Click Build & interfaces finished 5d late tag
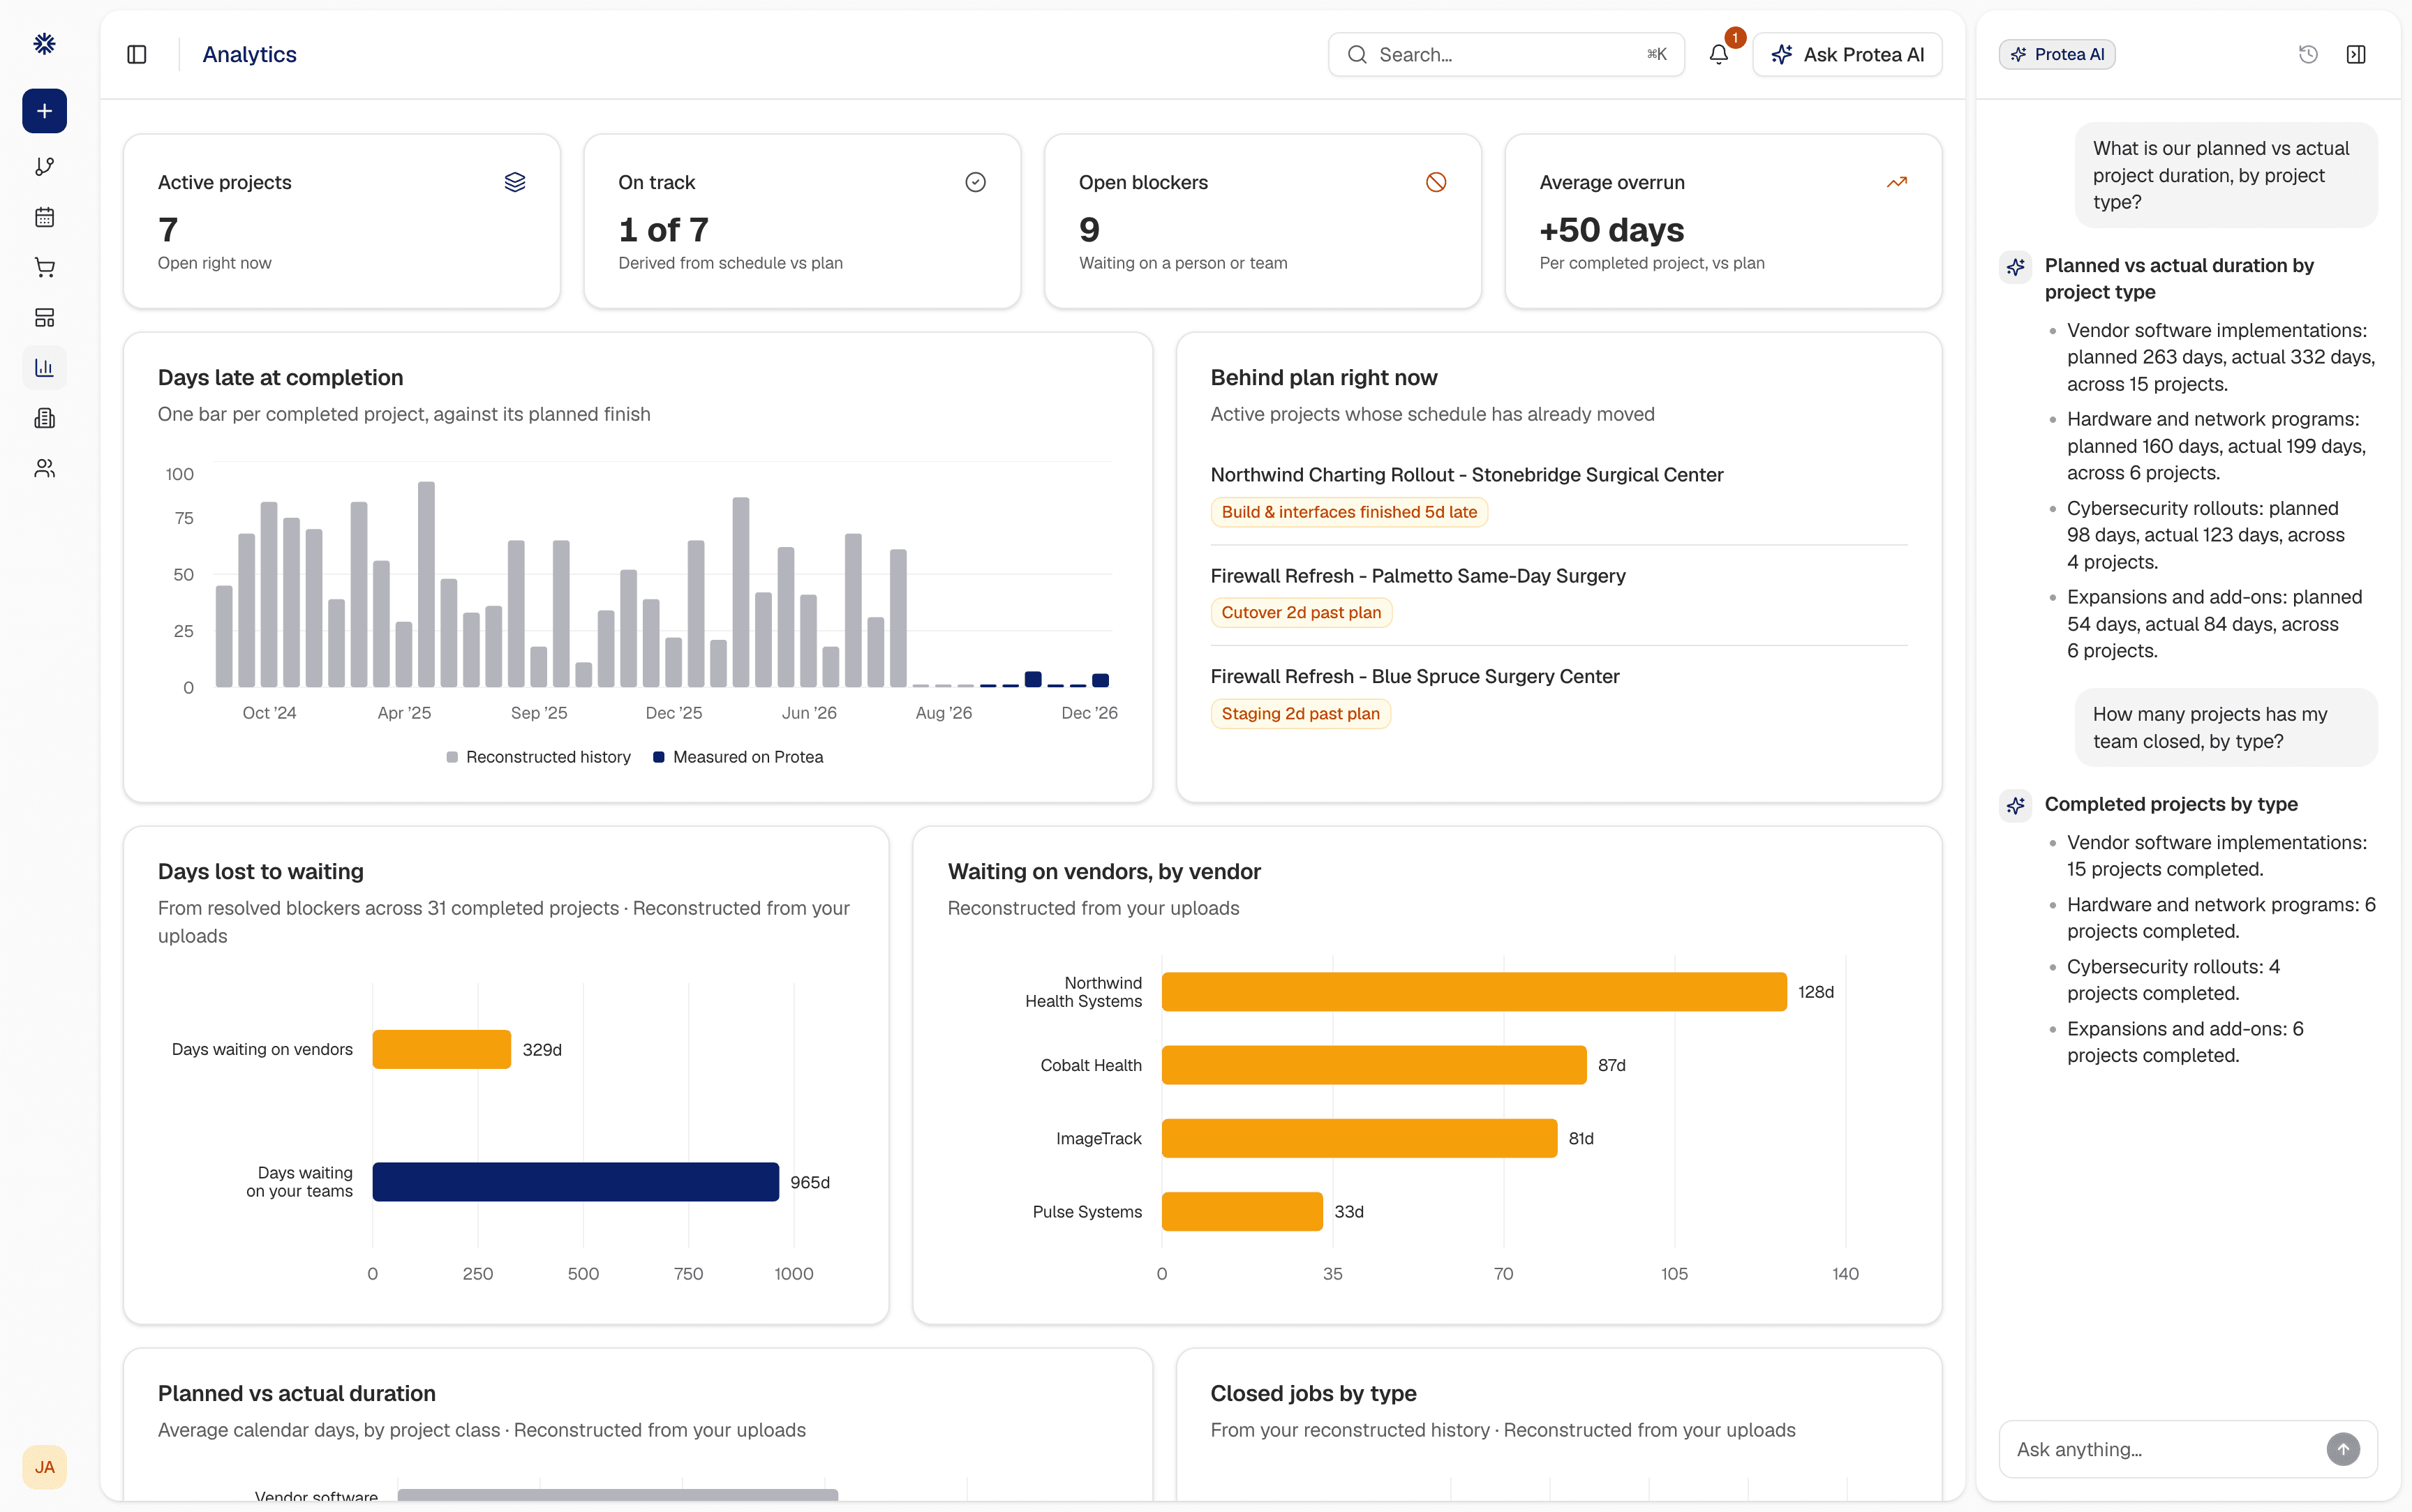 coord(1349,512)
